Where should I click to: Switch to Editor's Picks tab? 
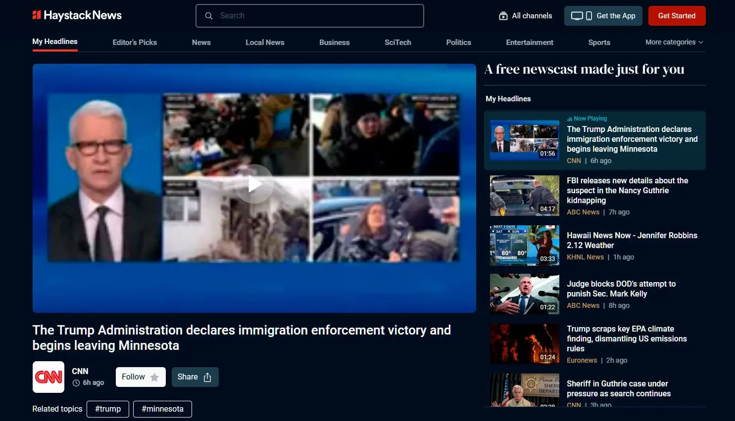point(135,42)
